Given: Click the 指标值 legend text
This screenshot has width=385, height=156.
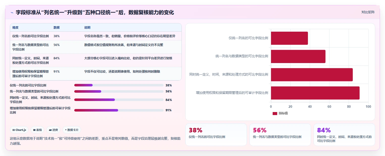Looking at the screenshot, I should pos(283,113).
